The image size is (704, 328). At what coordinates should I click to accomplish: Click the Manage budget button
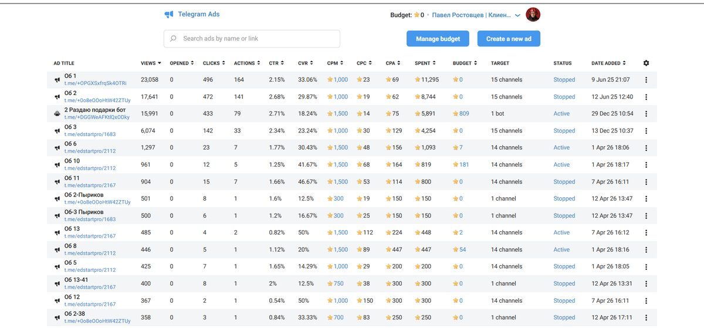[x=438, y=39]
